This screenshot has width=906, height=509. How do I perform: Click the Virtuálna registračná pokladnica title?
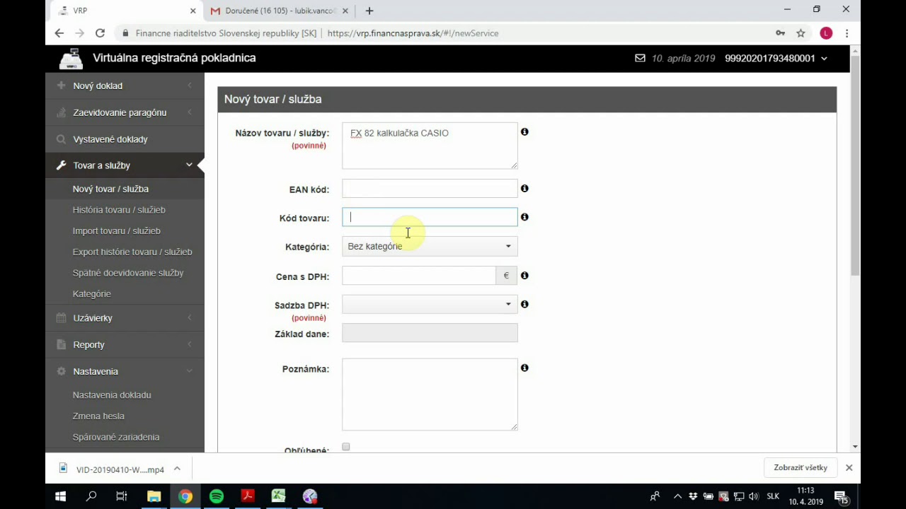174,58
